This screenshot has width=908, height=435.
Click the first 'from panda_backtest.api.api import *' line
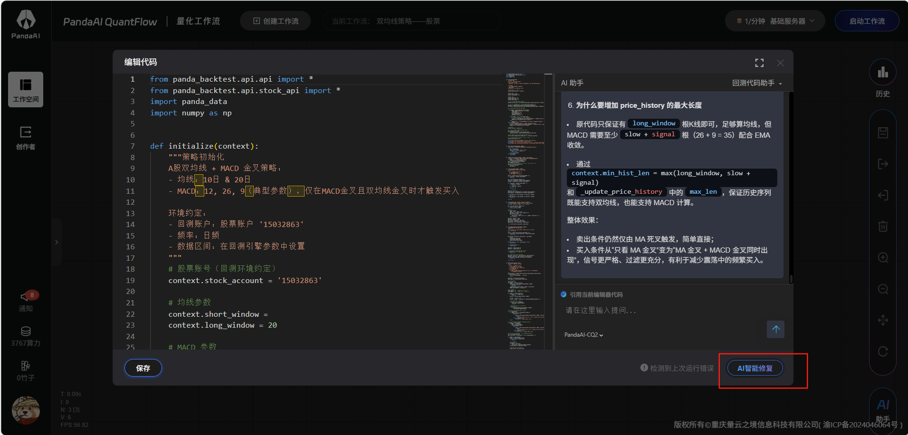[x=231, y=79]
